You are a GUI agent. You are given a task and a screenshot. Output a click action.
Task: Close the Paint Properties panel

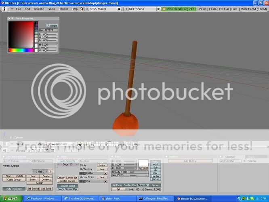click(9, 18)
